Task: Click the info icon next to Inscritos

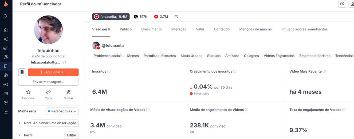Action: pos(109,71)
